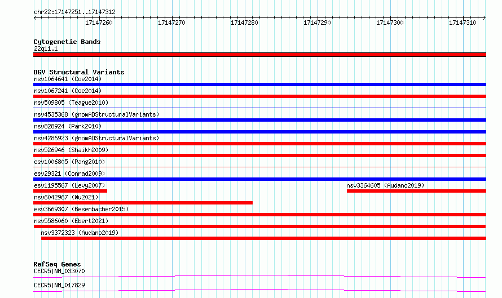Screen dimensions: 502x298
Task: Click ruler position label 17147280
Action: 244,23
